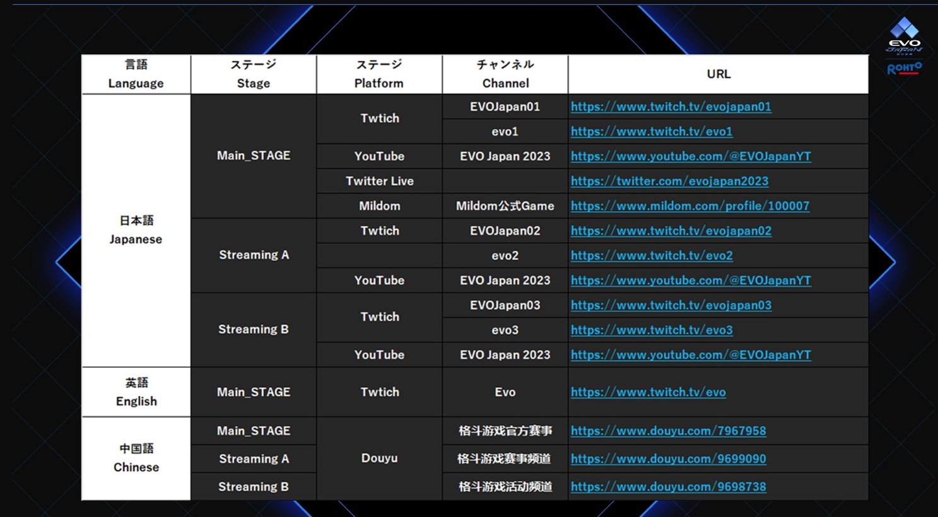Click the Douyu platform cell
This screenshot has width=938, height=517.
[379, 458]
